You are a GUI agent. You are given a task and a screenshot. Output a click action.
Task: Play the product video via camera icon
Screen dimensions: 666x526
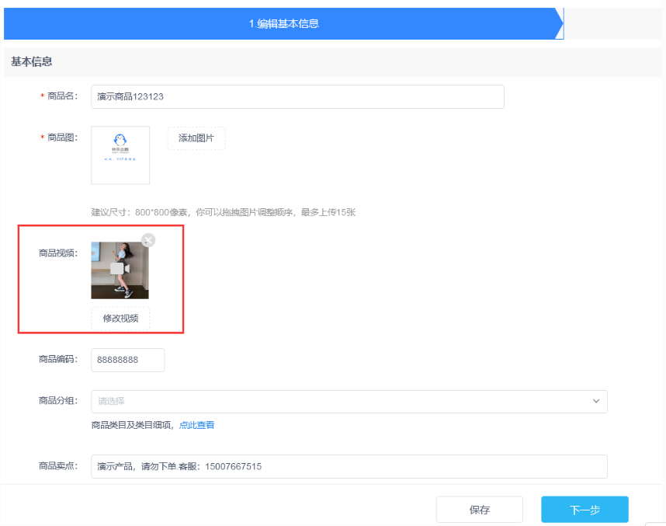[x=120, y=268]
